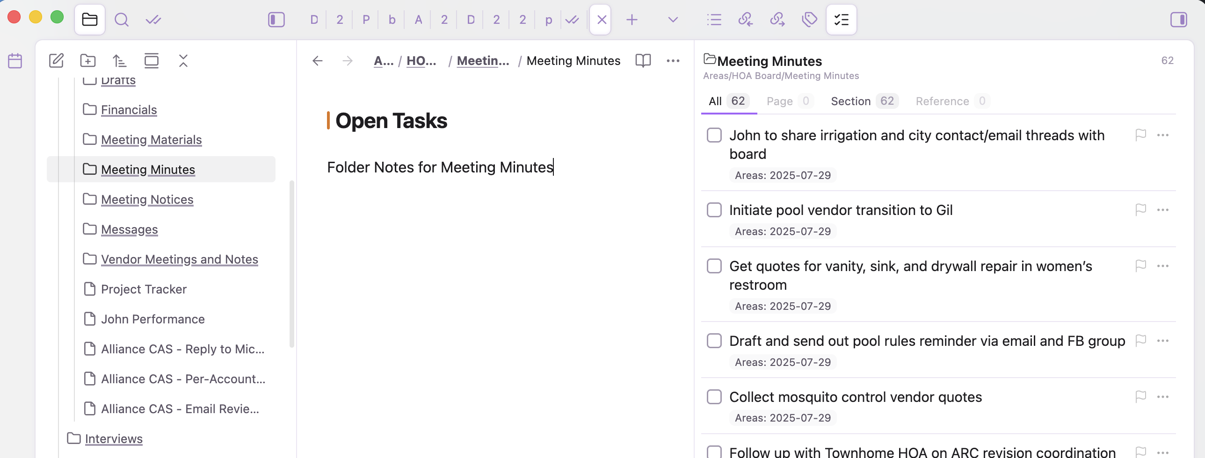
Task: Flag the women's restroom quotes task
Action: [1141, 266]
